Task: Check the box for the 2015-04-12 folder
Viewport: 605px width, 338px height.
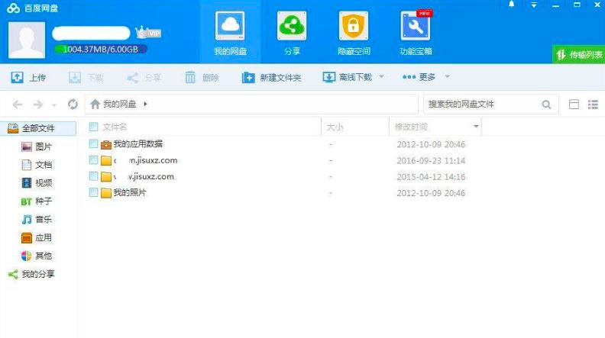Action: [93, 176]
